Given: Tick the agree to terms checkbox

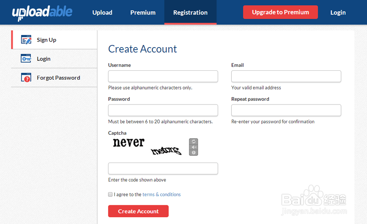Looking at the screenshot, I should tap(110, 194).
